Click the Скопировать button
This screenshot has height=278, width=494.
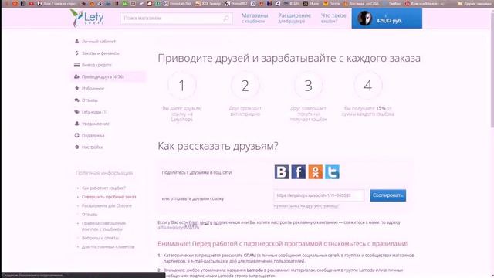(x=387, y=195)
